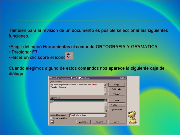180x135 pixels.
Task: Click the Agregar button
Action: [117, 94]
